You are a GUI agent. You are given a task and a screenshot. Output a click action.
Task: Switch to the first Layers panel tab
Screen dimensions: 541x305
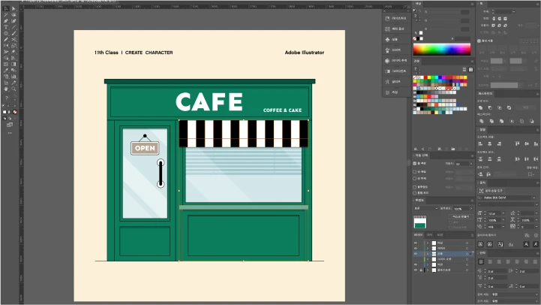pos(418,235)
